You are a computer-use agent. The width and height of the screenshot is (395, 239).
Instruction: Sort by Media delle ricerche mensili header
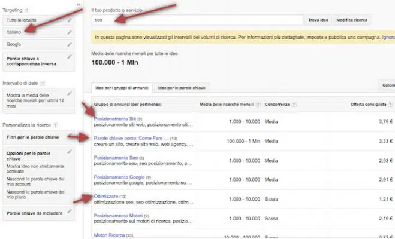pyautogui.click(x=227, y=105)
